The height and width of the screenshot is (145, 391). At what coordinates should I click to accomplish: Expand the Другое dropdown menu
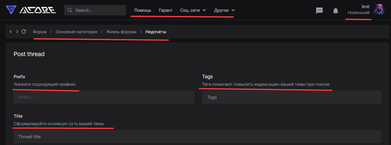[x=224, y=10]
